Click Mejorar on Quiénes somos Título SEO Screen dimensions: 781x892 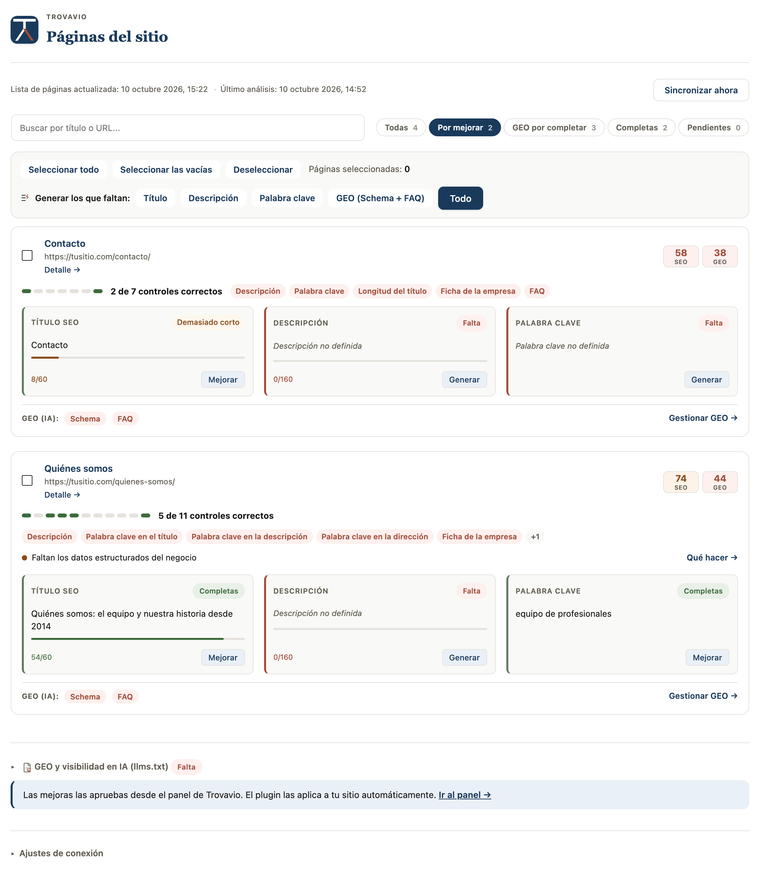(x=223, y=657)
